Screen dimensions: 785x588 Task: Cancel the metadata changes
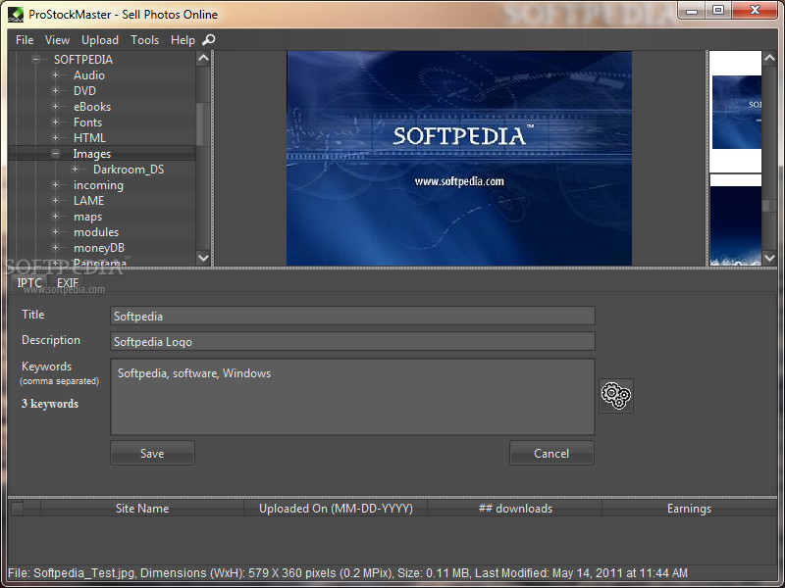click(x=551, y=453)
